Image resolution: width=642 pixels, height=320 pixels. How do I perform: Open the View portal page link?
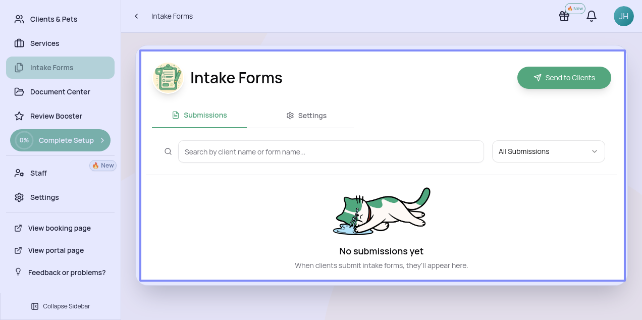pyautogui.click(x=56, y=250)
